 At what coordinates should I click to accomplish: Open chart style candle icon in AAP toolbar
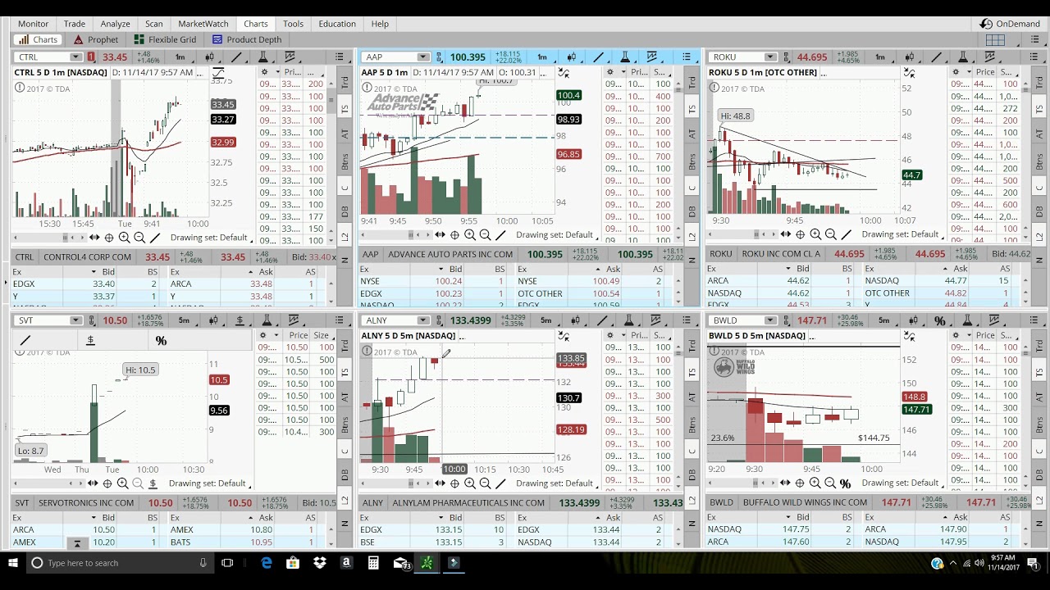pyautogui.click(x=572, y=57)
